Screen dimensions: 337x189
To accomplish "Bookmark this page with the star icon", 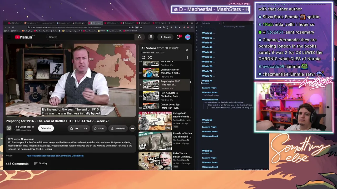I will (141, 27).
